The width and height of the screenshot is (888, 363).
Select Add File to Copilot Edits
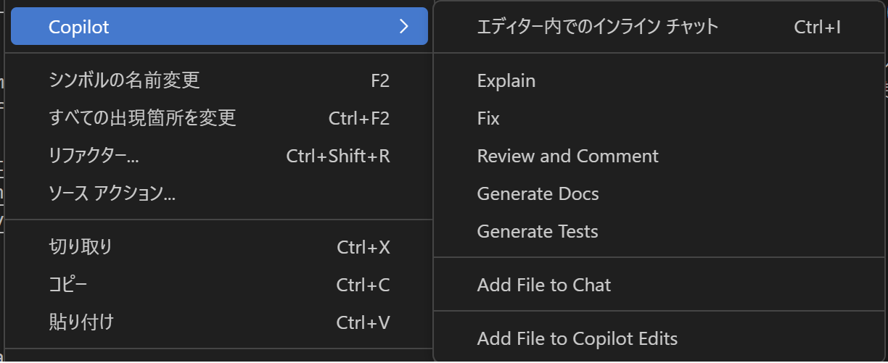tap(577, 339)
